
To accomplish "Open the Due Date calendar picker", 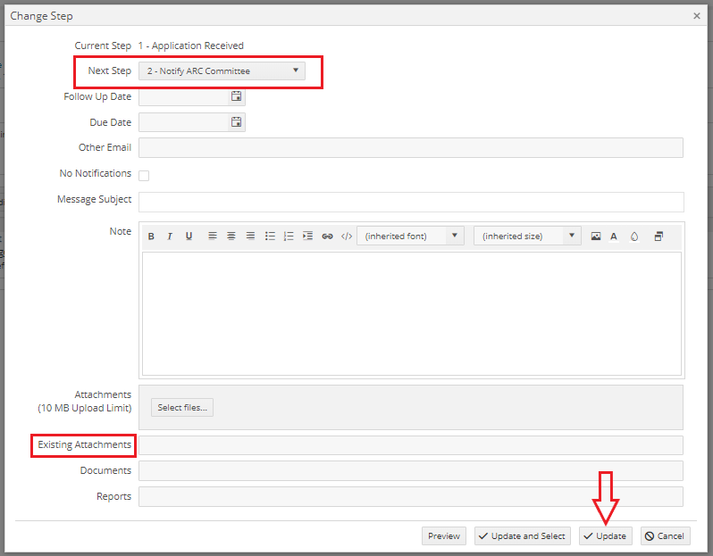I will tap(236, 122).
